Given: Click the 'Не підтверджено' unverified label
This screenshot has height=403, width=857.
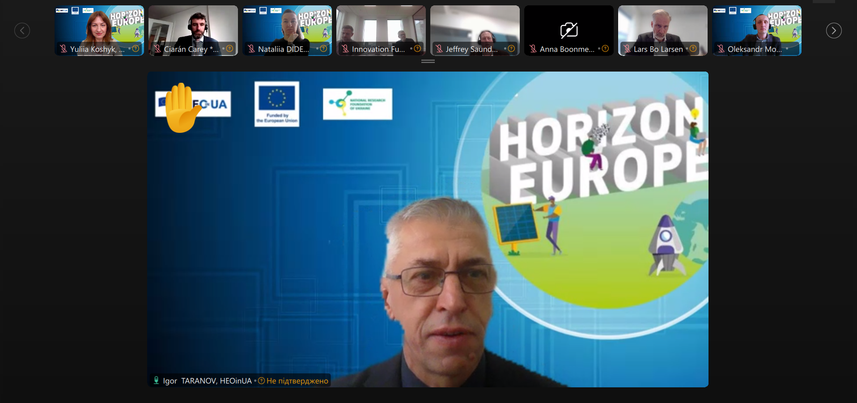Looking at the screenshot, I should point(297,381).
